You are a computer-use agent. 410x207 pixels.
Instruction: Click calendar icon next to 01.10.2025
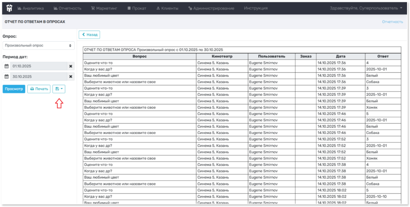click(6, 66)
